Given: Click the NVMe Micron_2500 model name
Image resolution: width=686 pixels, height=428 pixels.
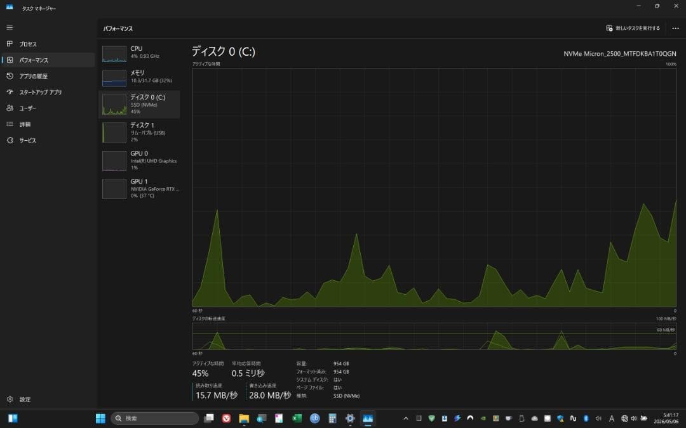Looking at the screenshot, I should point(619,54).
